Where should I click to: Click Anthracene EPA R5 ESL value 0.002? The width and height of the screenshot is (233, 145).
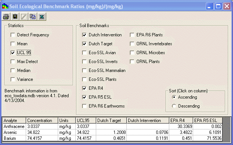coord(208,126)
